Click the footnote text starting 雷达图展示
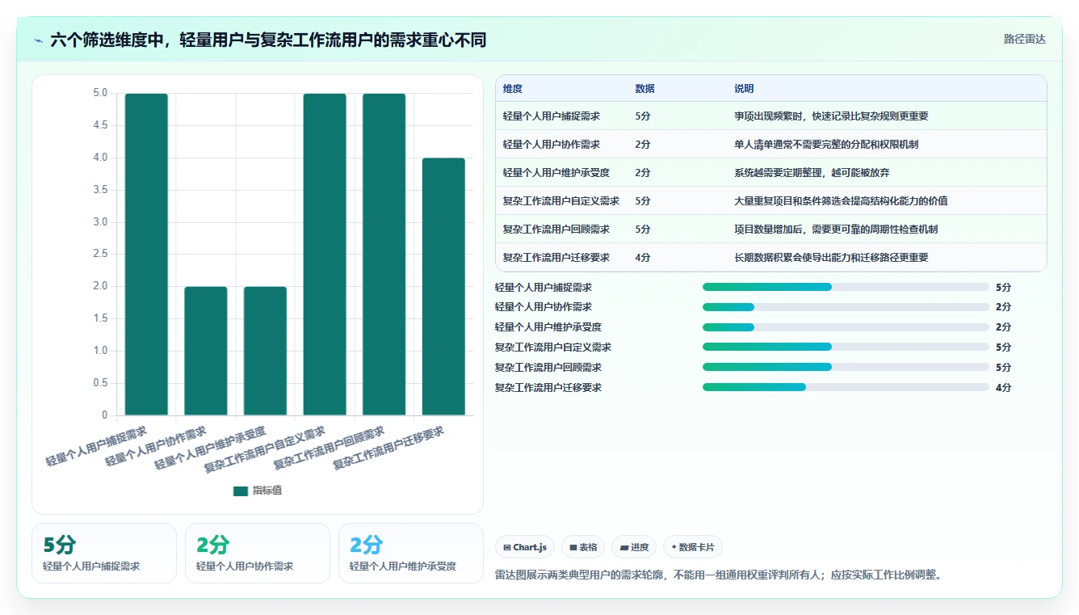 click(x=718, y=575)
